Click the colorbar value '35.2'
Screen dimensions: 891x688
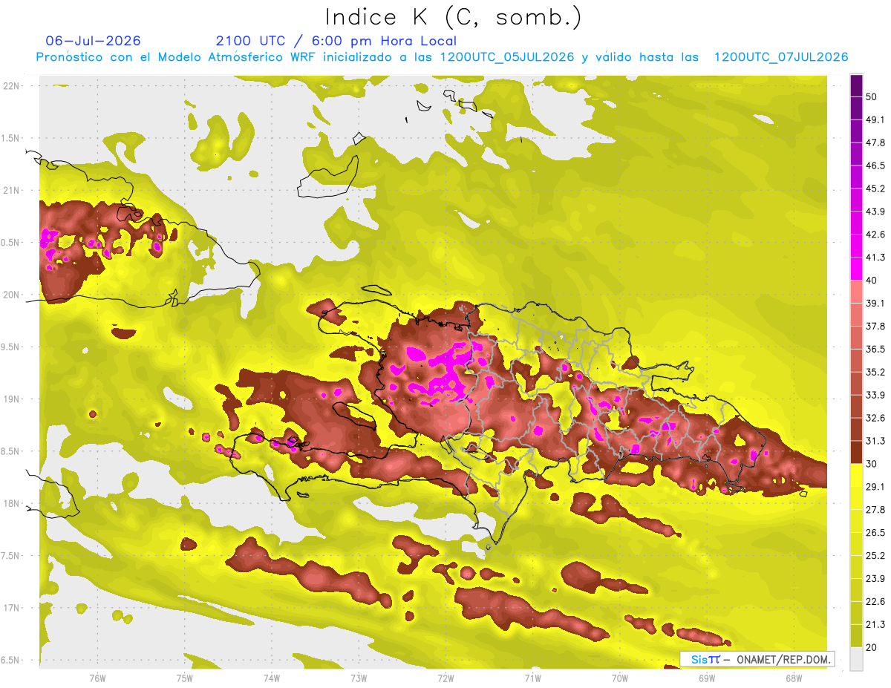875,372
